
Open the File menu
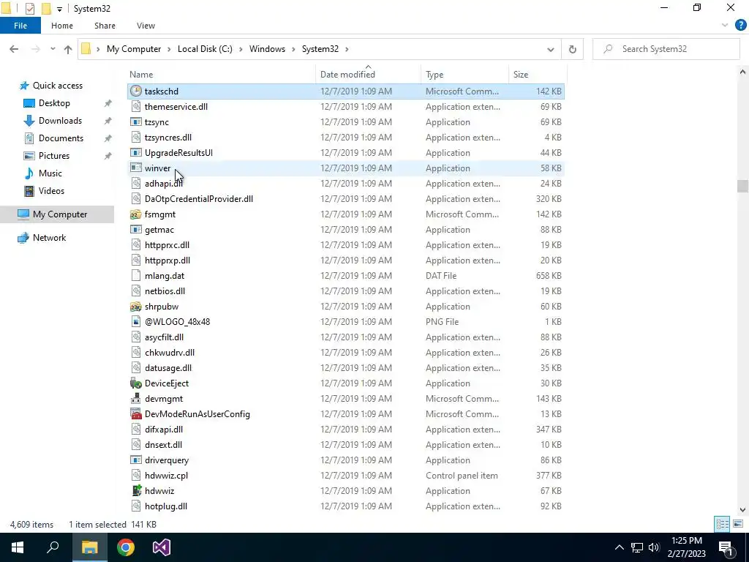[20, 26]
